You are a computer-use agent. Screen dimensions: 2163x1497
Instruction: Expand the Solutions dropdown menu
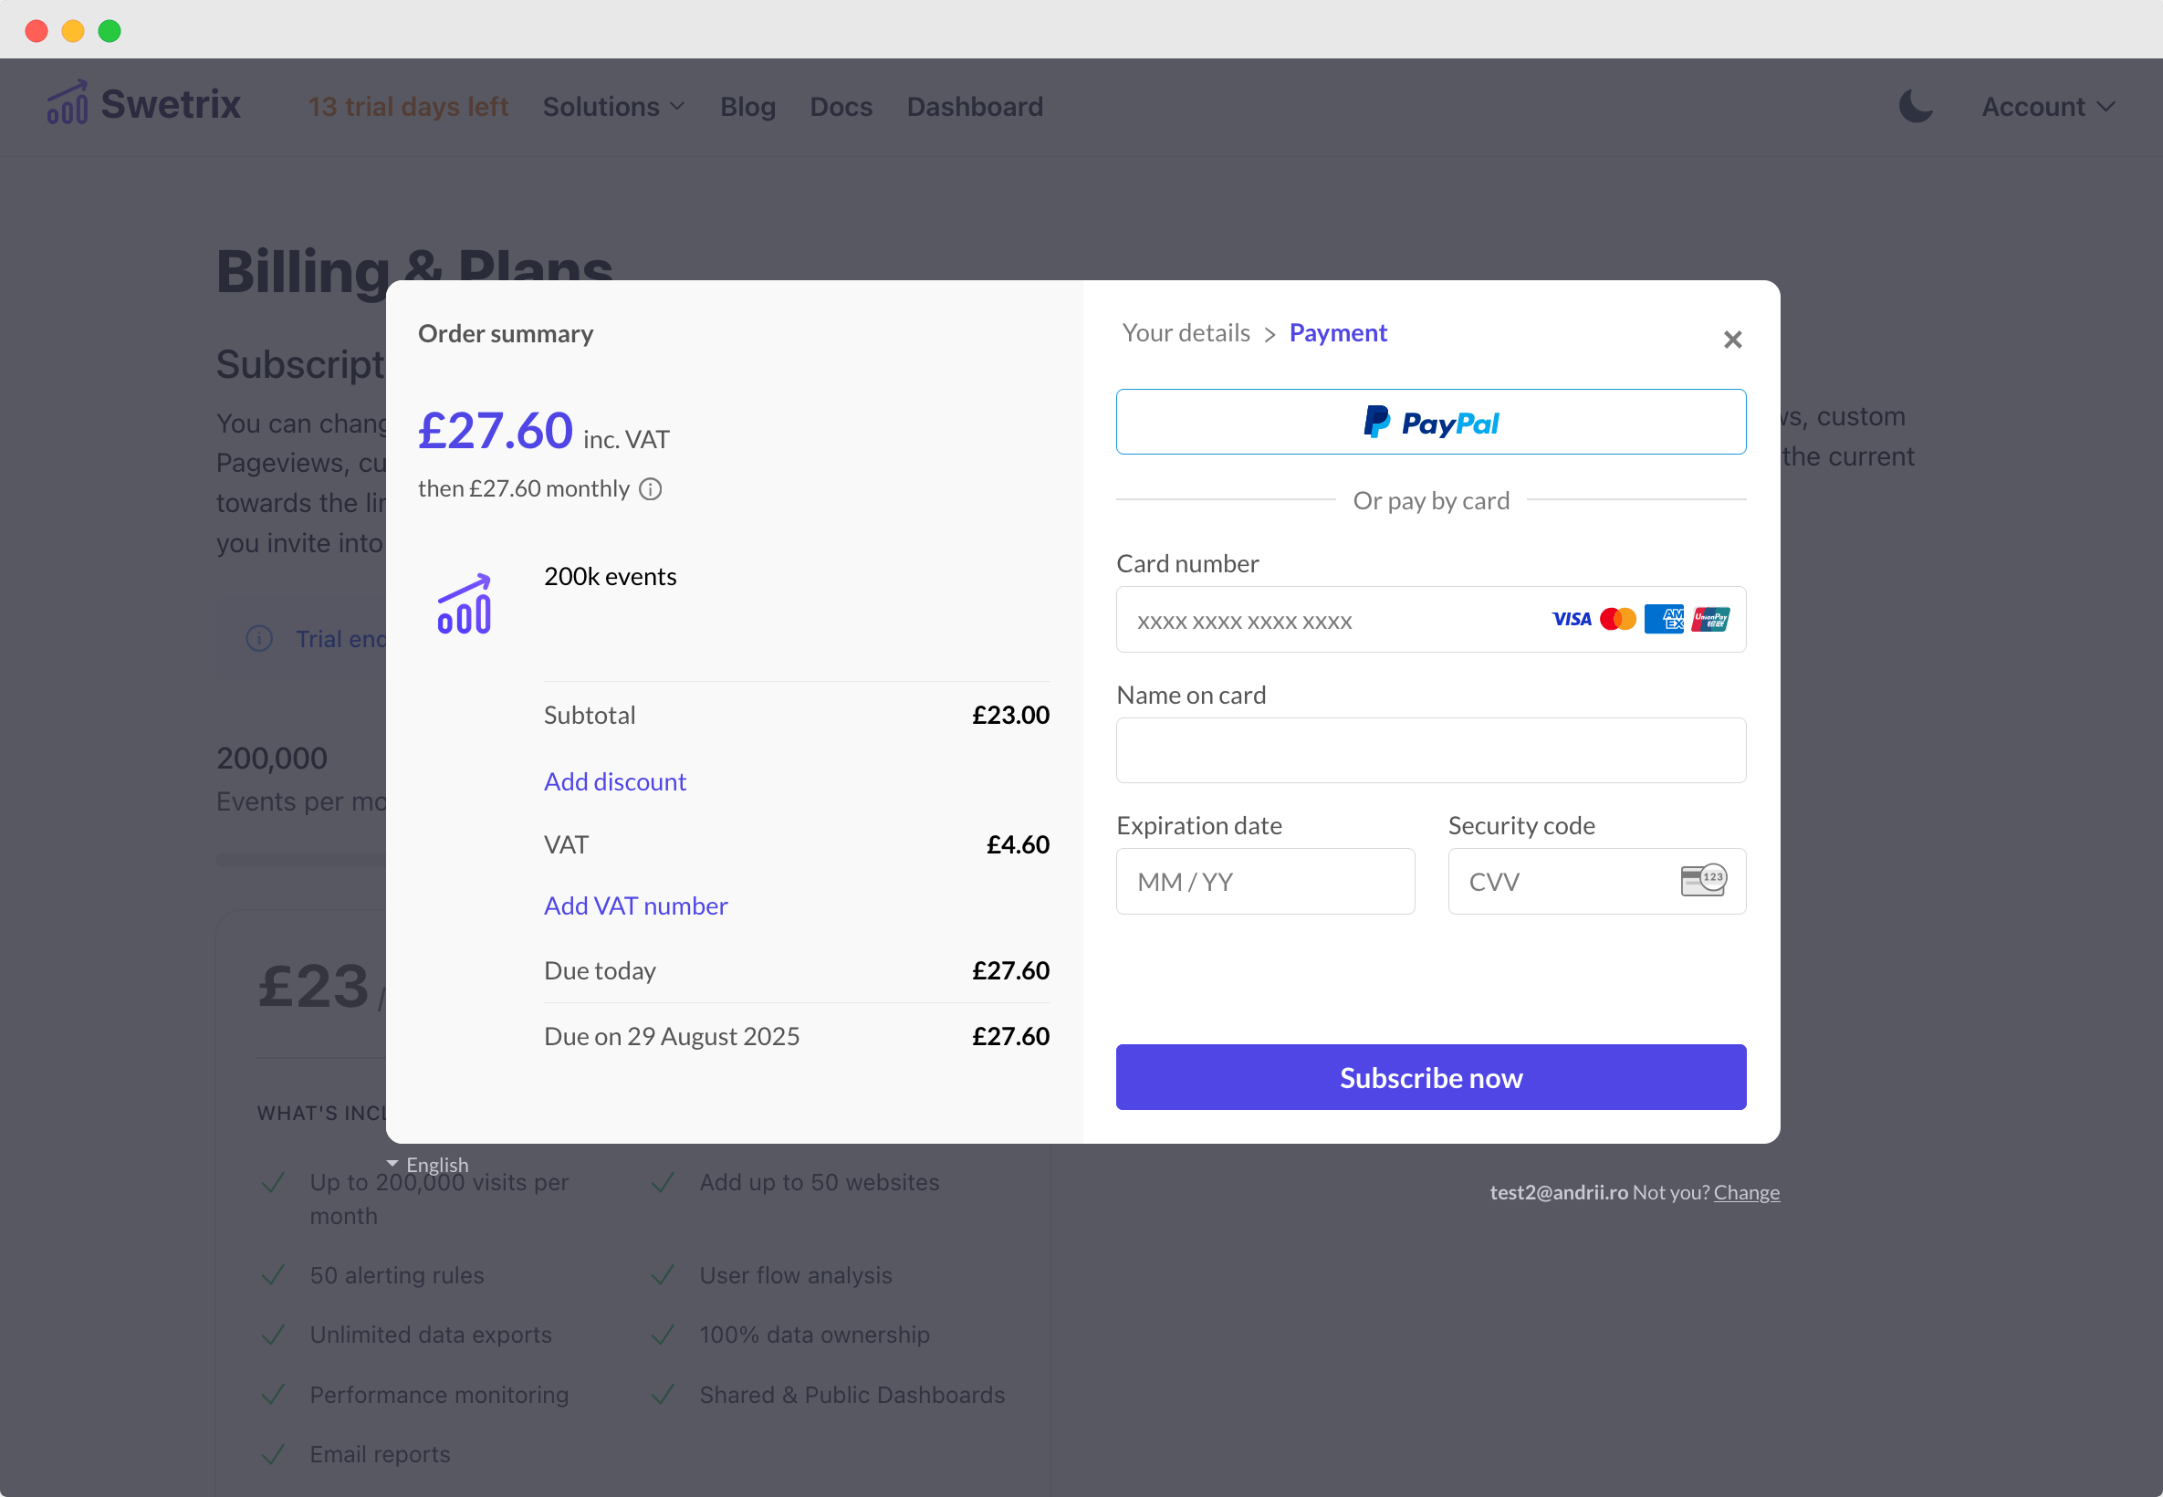613,107
